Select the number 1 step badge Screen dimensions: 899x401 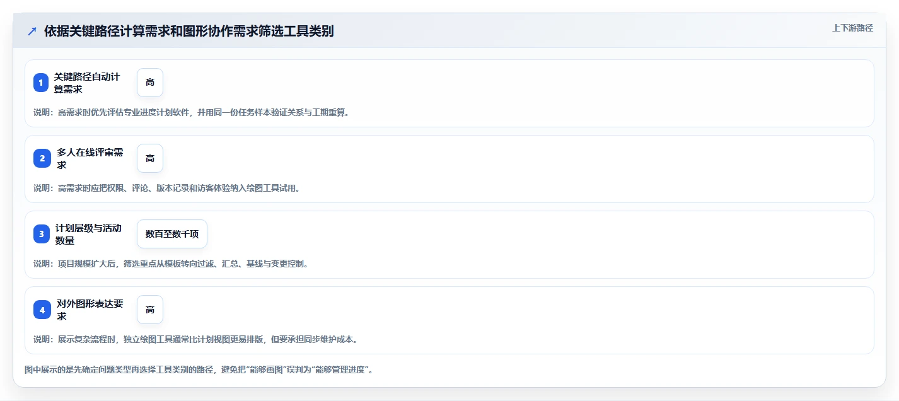pyautogui.click(x=41, y=83)
